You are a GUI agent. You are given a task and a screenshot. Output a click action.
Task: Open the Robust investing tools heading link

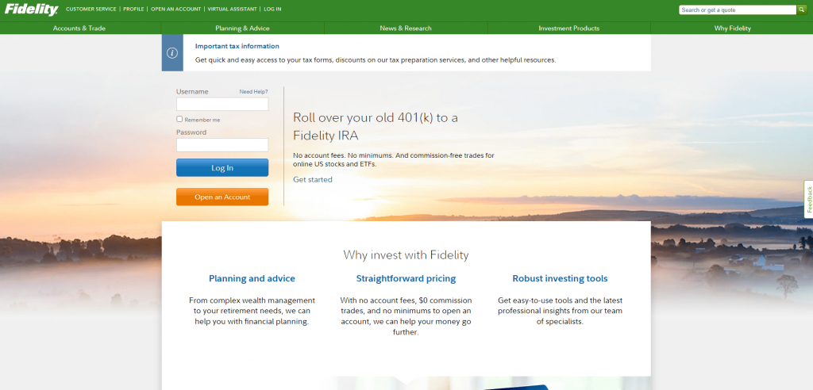click(x=560, y=279)
